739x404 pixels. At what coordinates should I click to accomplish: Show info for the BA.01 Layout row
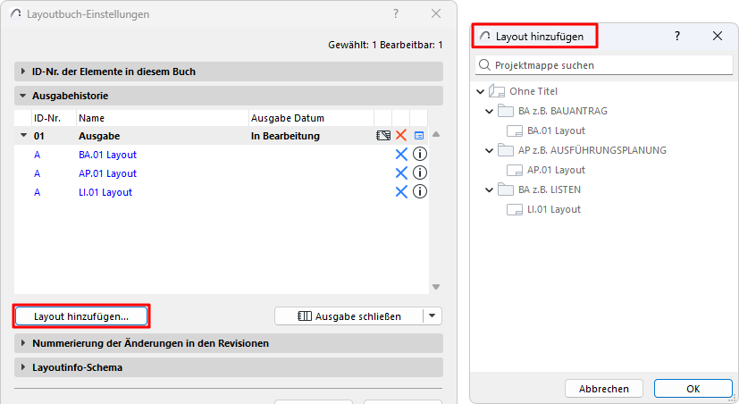(419, 155)
